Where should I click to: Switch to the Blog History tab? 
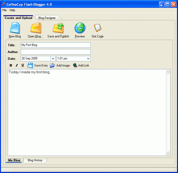point(35,160)
